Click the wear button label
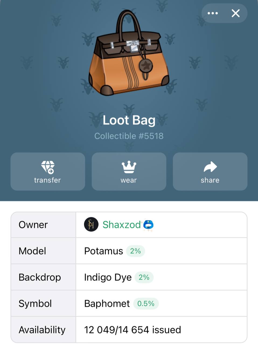The height and width of the screenshot is (345, 258). tap(129, 180)
